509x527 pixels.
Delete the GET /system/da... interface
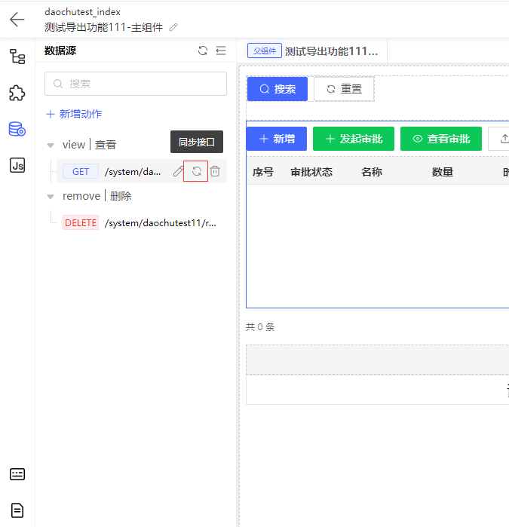pos(215,171)
